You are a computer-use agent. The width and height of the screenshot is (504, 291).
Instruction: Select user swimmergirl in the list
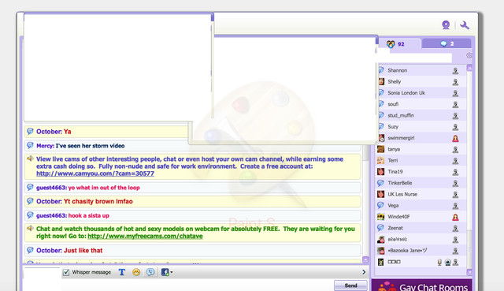click(421, 138)
